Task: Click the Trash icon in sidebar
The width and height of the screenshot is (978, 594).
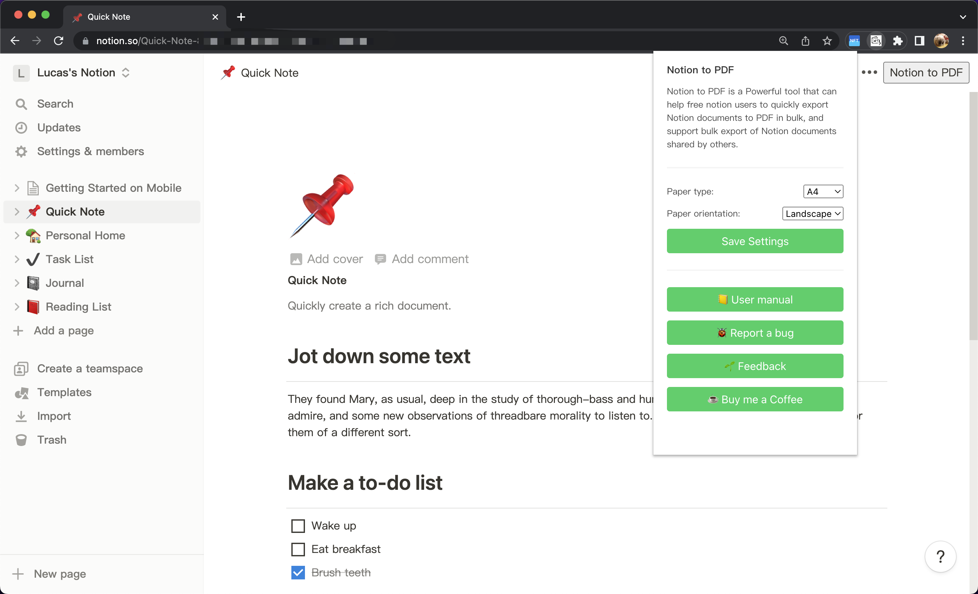Action: click(21, 440)
